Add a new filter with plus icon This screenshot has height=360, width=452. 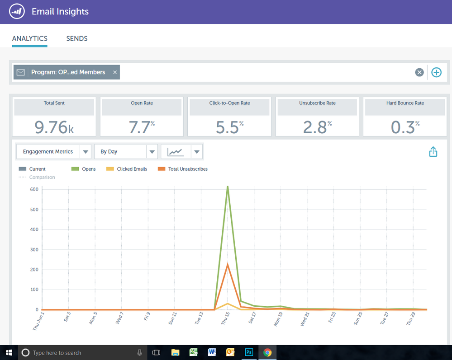436,72
